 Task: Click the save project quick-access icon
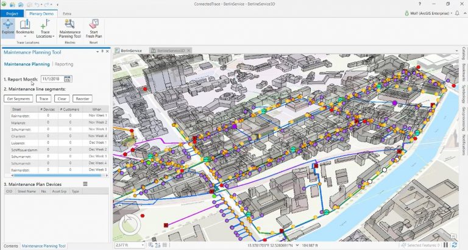tap(29, 4)
